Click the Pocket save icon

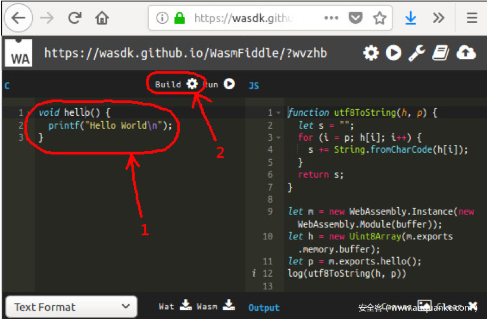pyautogui.click(x=355, y=18)
